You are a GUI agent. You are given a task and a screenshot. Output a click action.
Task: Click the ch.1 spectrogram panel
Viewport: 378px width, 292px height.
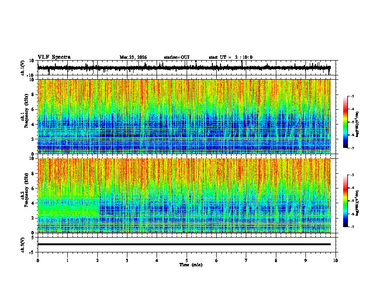tap(184, 116)
